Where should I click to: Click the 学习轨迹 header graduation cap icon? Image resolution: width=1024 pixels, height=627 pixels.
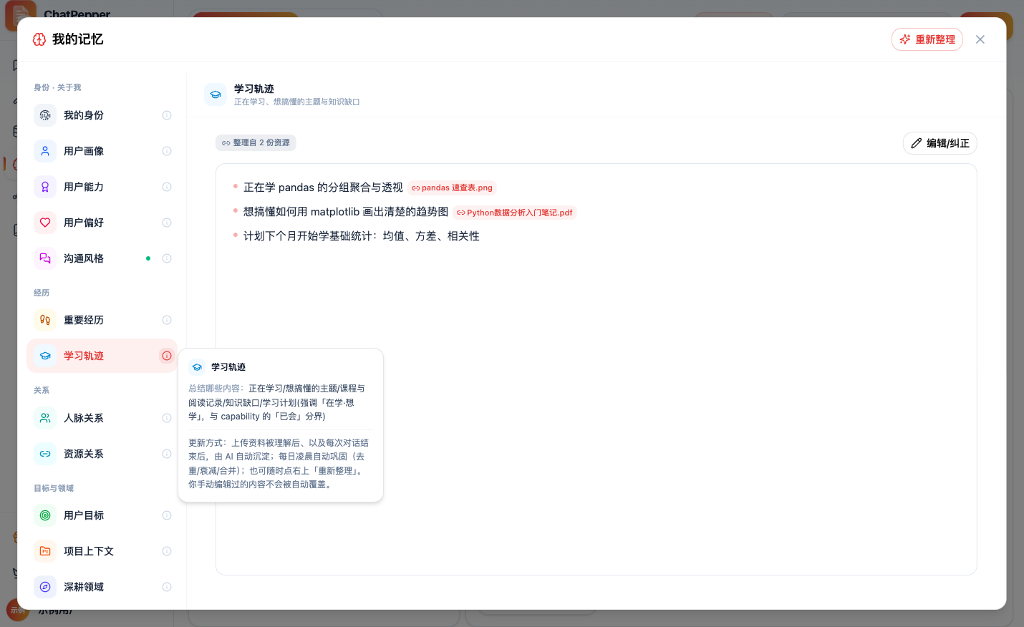[x=216, y=94]
